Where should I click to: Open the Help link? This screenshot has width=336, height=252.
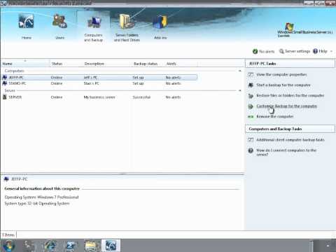(320, 51)
